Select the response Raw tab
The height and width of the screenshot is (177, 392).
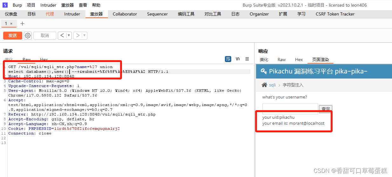pos(281,60)
